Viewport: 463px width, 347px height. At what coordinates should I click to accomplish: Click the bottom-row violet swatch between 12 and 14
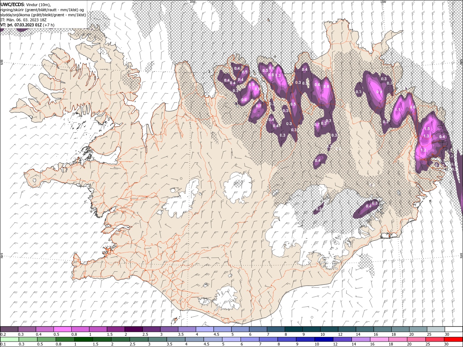(343, 339)
